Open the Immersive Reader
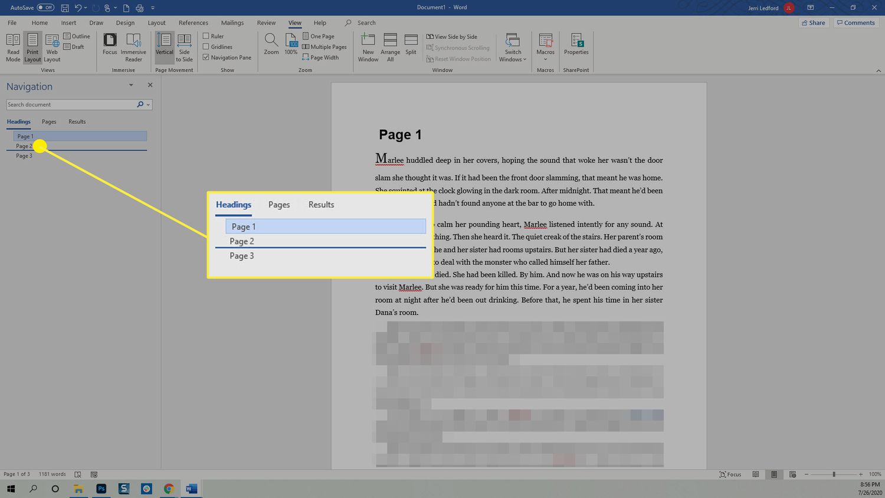885x498 pixels. point(133,47)
